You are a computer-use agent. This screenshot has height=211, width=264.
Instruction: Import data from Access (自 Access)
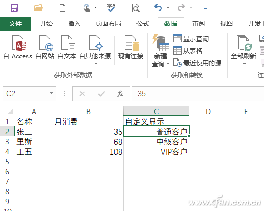(18, 47)
